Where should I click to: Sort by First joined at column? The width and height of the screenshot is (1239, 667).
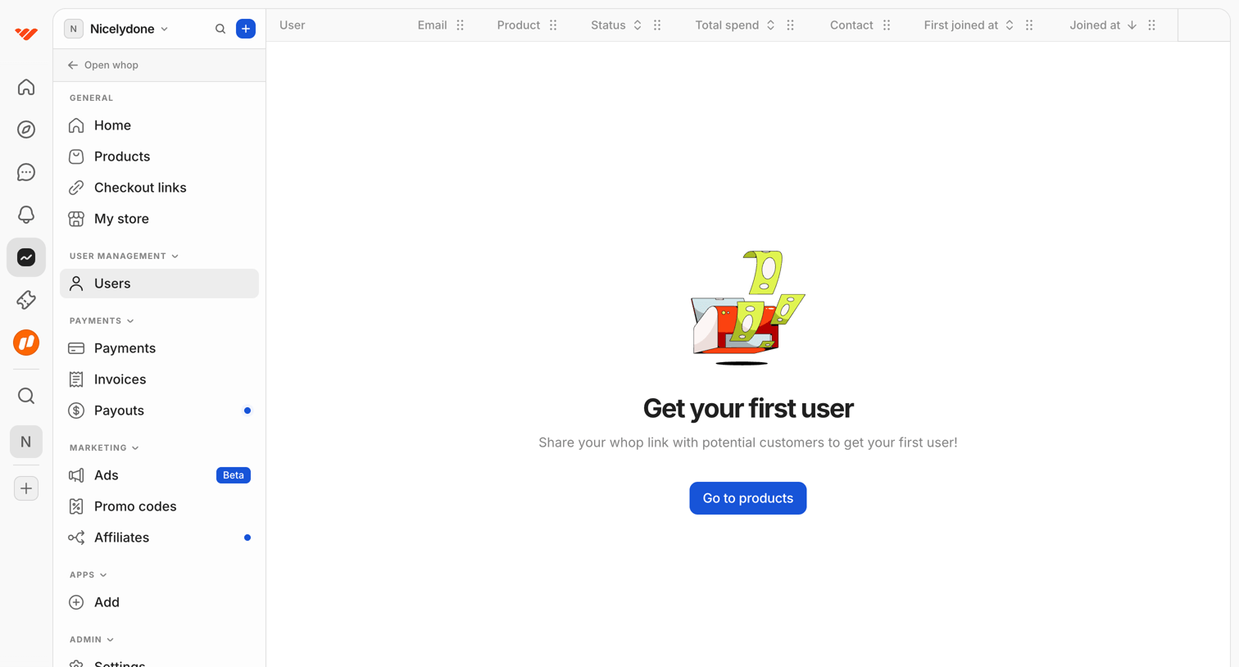[x=1010, y=25]
